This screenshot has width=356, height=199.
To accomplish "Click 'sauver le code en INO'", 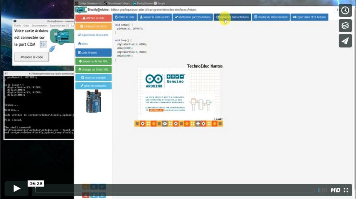I will 154,17.
